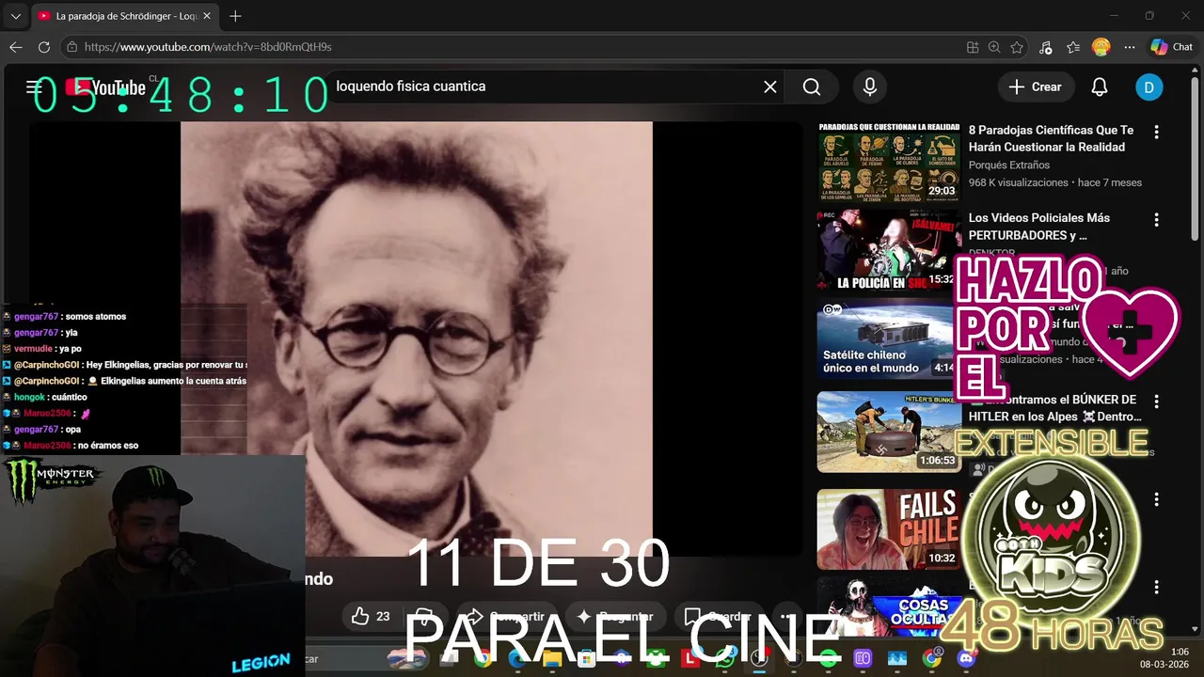This screenshot has width=1204, height=677.
Task: Click the Schrödinger video player
Action: tap(416, 338)
